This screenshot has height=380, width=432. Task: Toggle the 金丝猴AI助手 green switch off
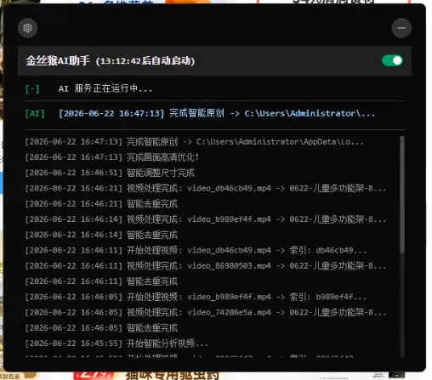tap(392, 60)
